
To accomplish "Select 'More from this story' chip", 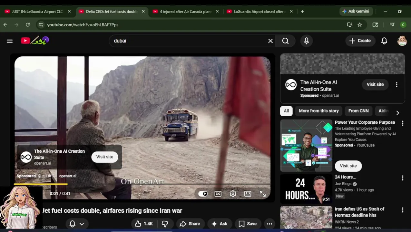I will point(318,111).
